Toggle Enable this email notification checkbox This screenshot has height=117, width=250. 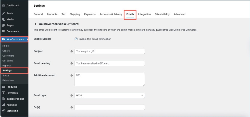(76, 39)
